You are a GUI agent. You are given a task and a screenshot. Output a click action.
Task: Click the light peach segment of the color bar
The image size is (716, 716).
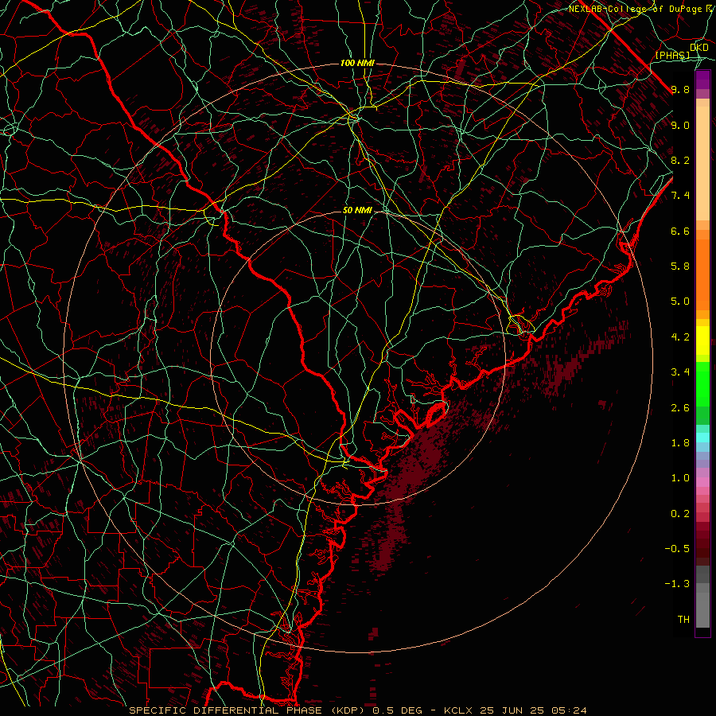702,163
